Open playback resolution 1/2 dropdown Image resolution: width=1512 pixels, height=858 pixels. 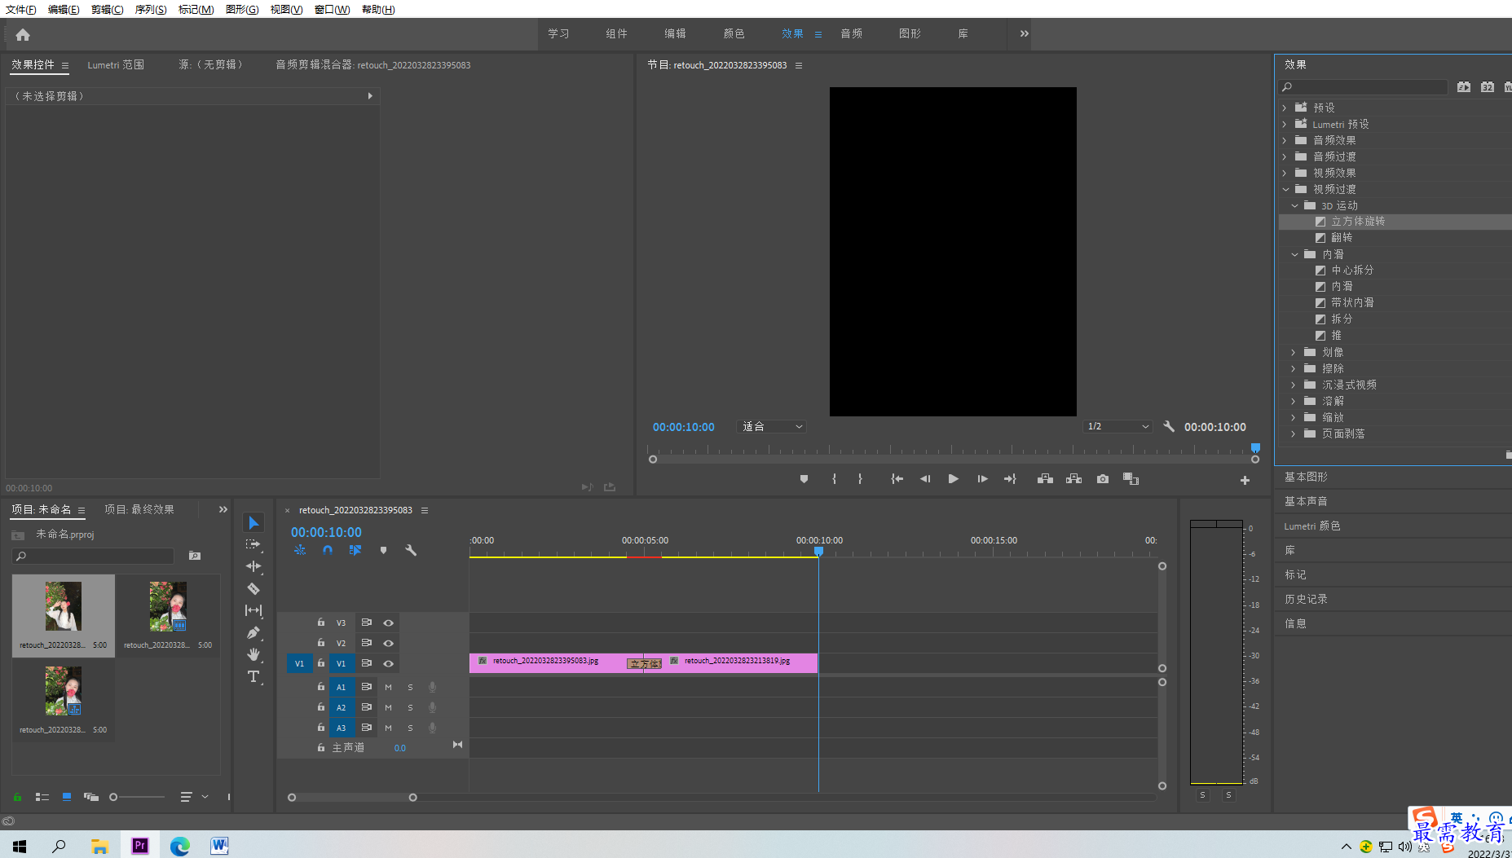click(1117, 426)
